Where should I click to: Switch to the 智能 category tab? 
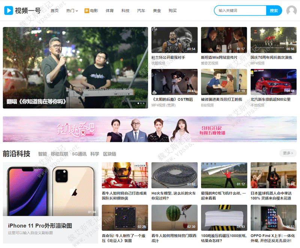42,154
